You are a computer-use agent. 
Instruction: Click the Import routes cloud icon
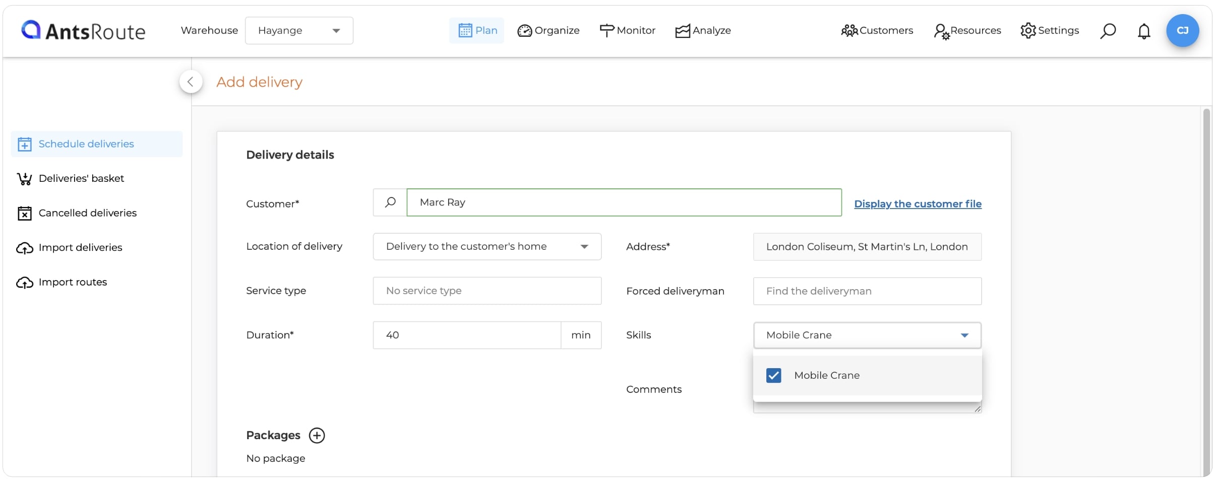(x=24, y=283)
